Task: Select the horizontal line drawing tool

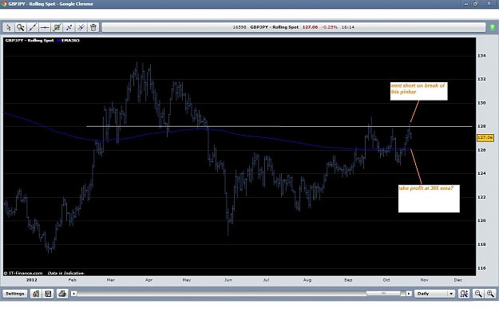Action: click(45, 27)
